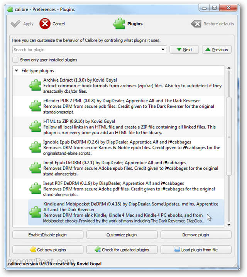The image size is (247, 277).
Task: Click the Inept Epub DeDRM plugin icon
Action: (35, 168)
